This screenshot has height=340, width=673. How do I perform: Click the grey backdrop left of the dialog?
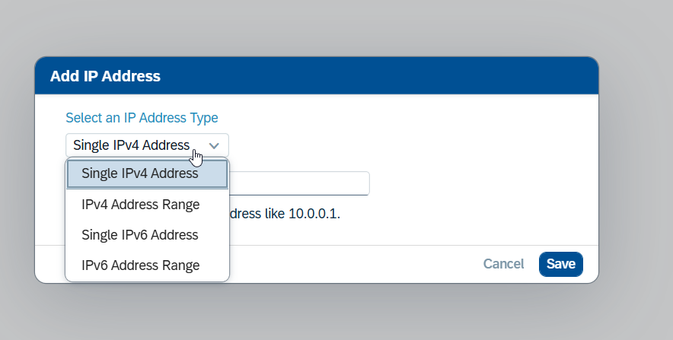click(x=17, y=167)
